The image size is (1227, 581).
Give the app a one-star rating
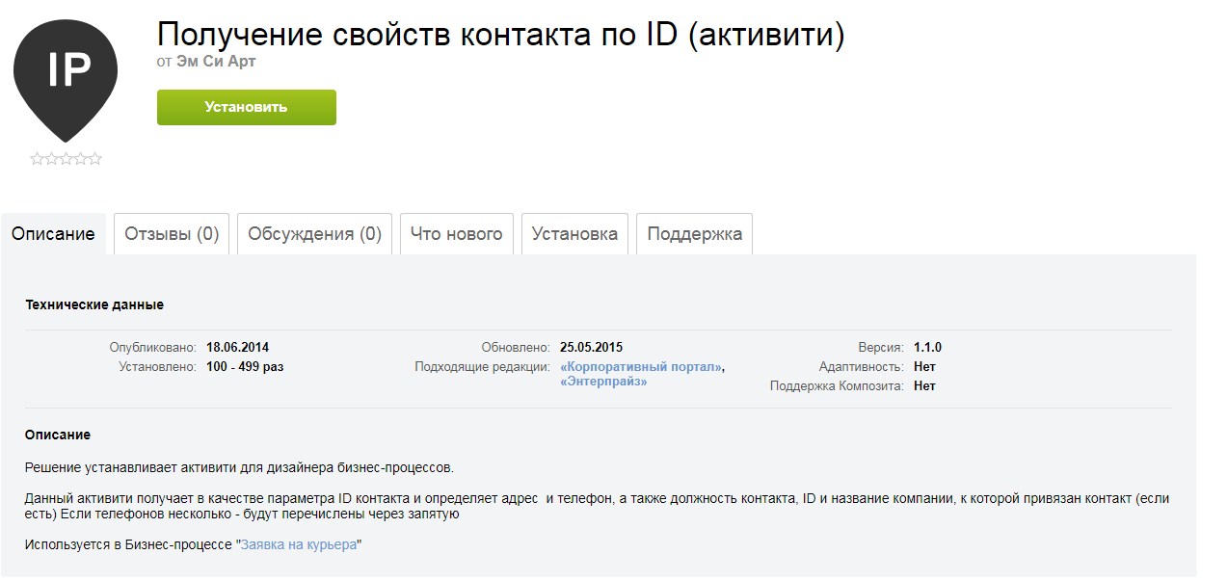35,157
